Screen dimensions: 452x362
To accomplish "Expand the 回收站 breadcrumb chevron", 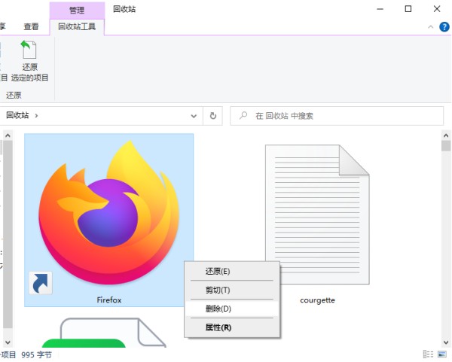I will point(36,116).
